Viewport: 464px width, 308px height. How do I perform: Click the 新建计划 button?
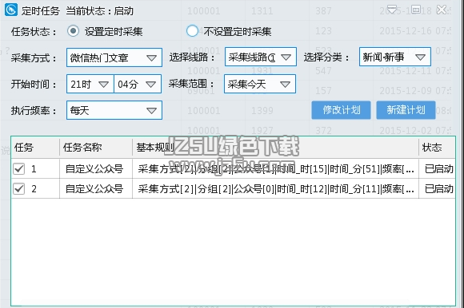click(x=406, y=110)
